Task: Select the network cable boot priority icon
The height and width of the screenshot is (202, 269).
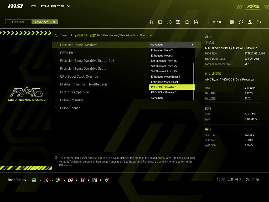Action: pos(107,180)
